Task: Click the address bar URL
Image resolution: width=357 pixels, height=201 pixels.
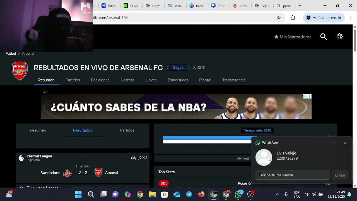Action: 110,18
